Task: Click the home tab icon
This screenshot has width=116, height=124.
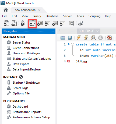Action: (6, 10)
